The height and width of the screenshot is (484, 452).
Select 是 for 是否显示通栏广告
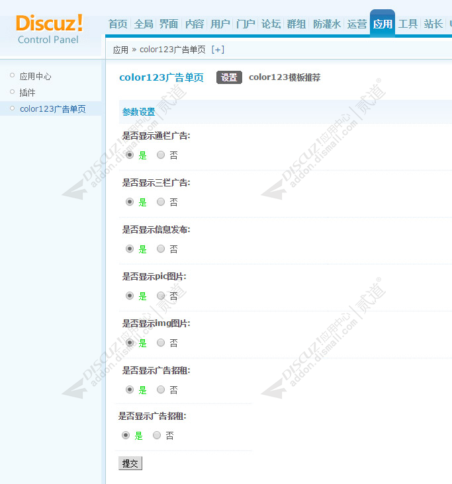[130, 155]
